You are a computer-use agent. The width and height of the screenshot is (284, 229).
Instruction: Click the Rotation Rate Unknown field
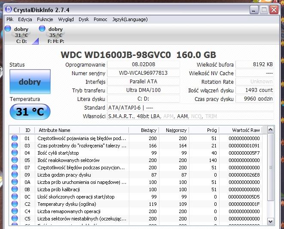point(255,82)
